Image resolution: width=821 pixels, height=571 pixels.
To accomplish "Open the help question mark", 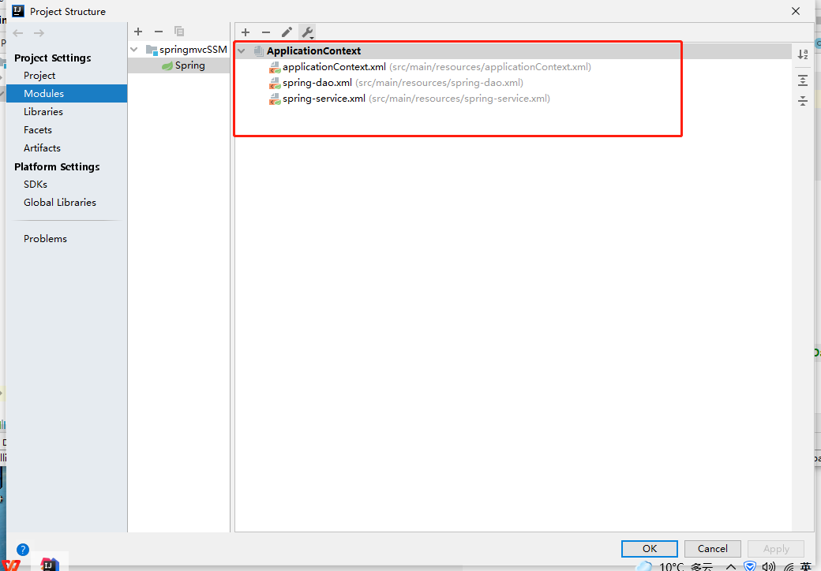I will point(23,550).
